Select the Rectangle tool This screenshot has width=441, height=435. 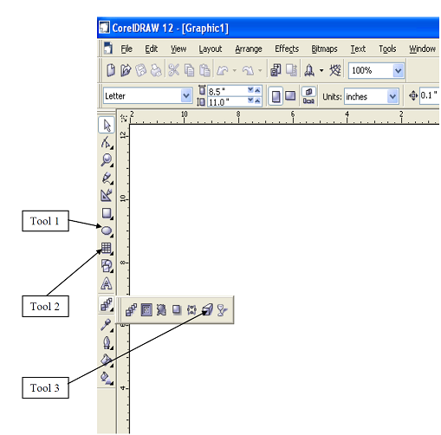pos(107,213)
